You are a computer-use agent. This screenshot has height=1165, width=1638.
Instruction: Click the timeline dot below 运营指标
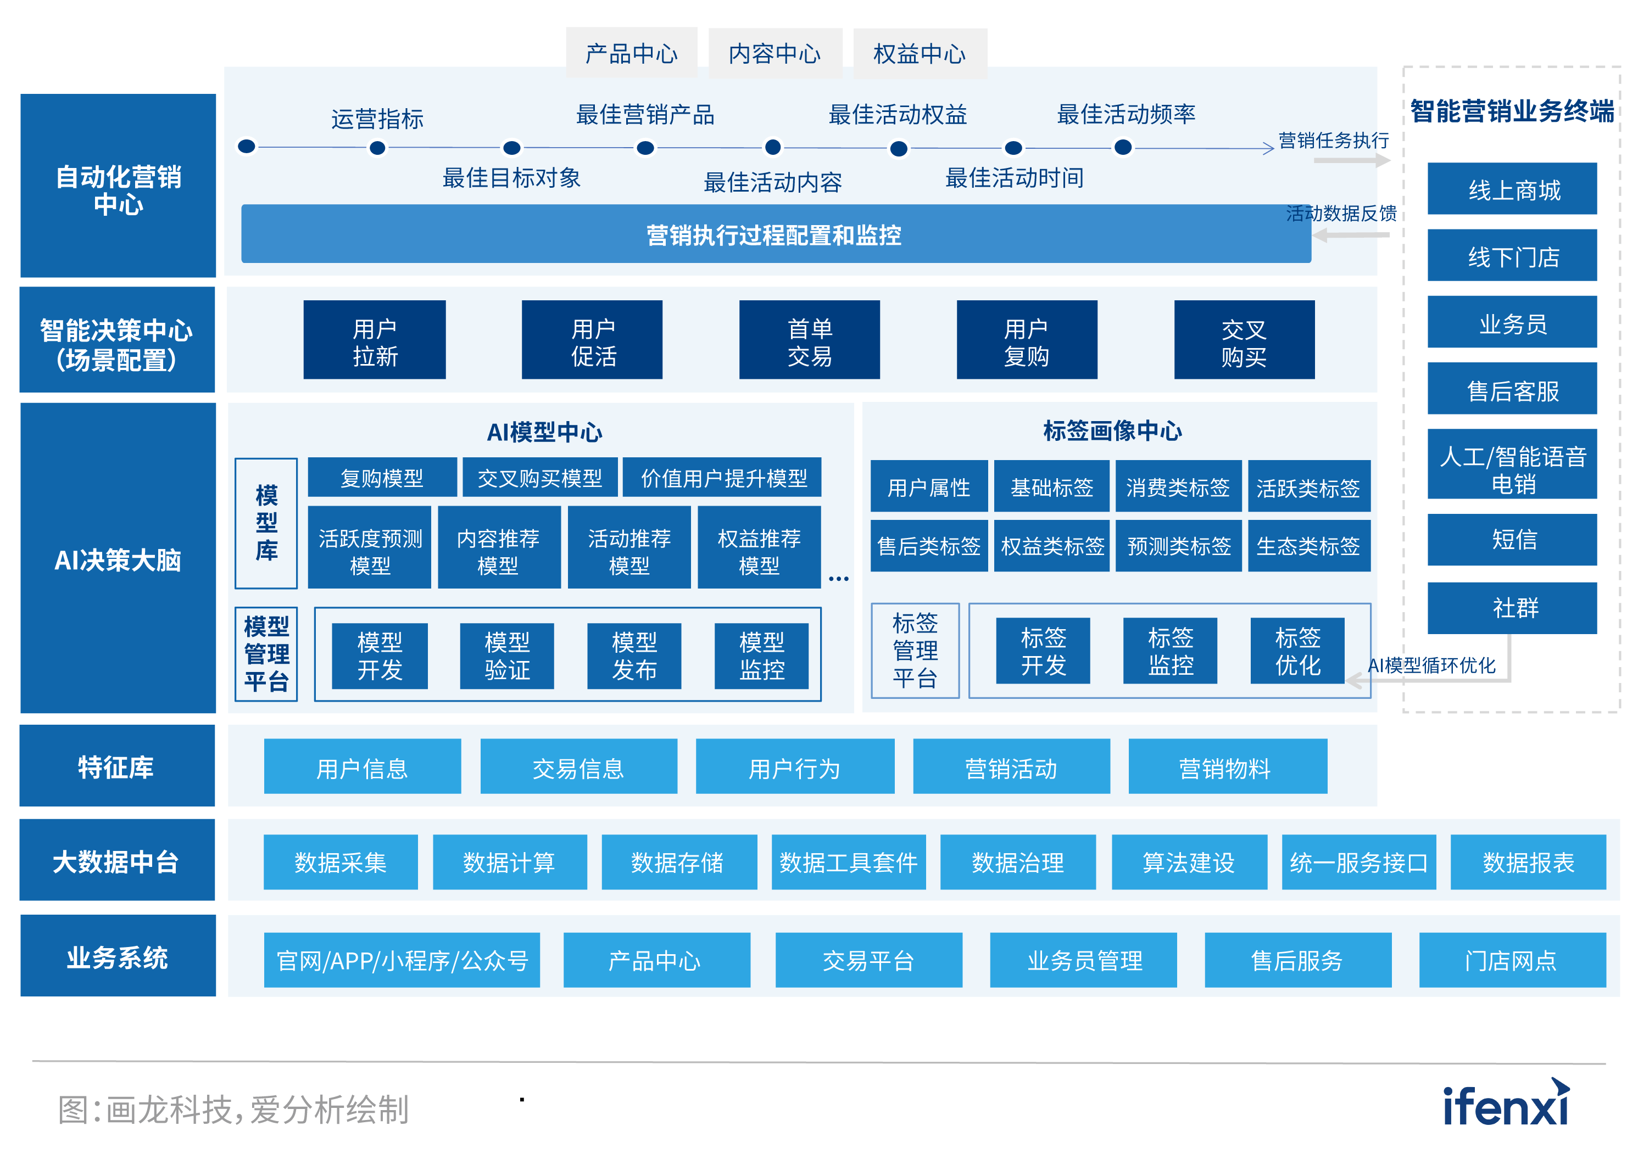(377, 148)
